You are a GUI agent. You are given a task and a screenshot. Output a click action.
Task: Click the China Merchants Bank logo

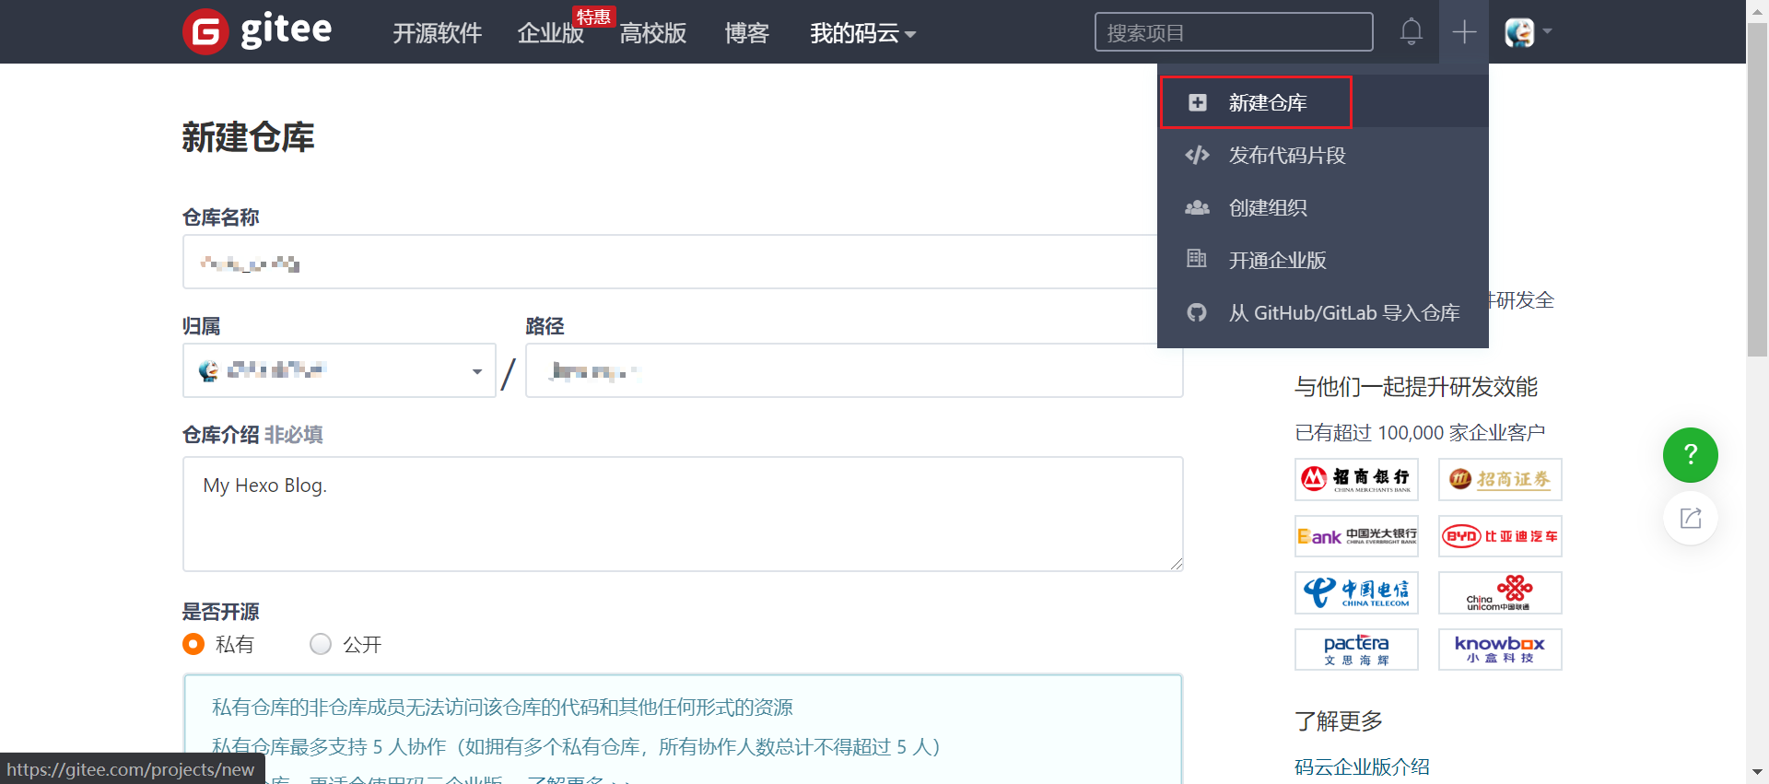(1356, 479)
